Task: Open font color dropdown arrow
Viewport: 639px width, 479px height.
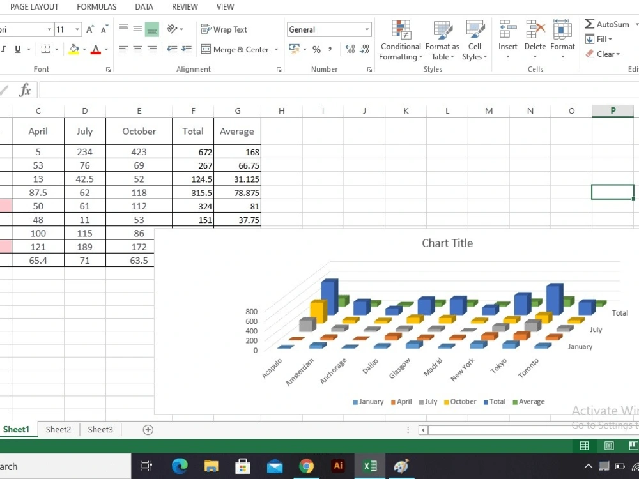Action: pos(106,49)
